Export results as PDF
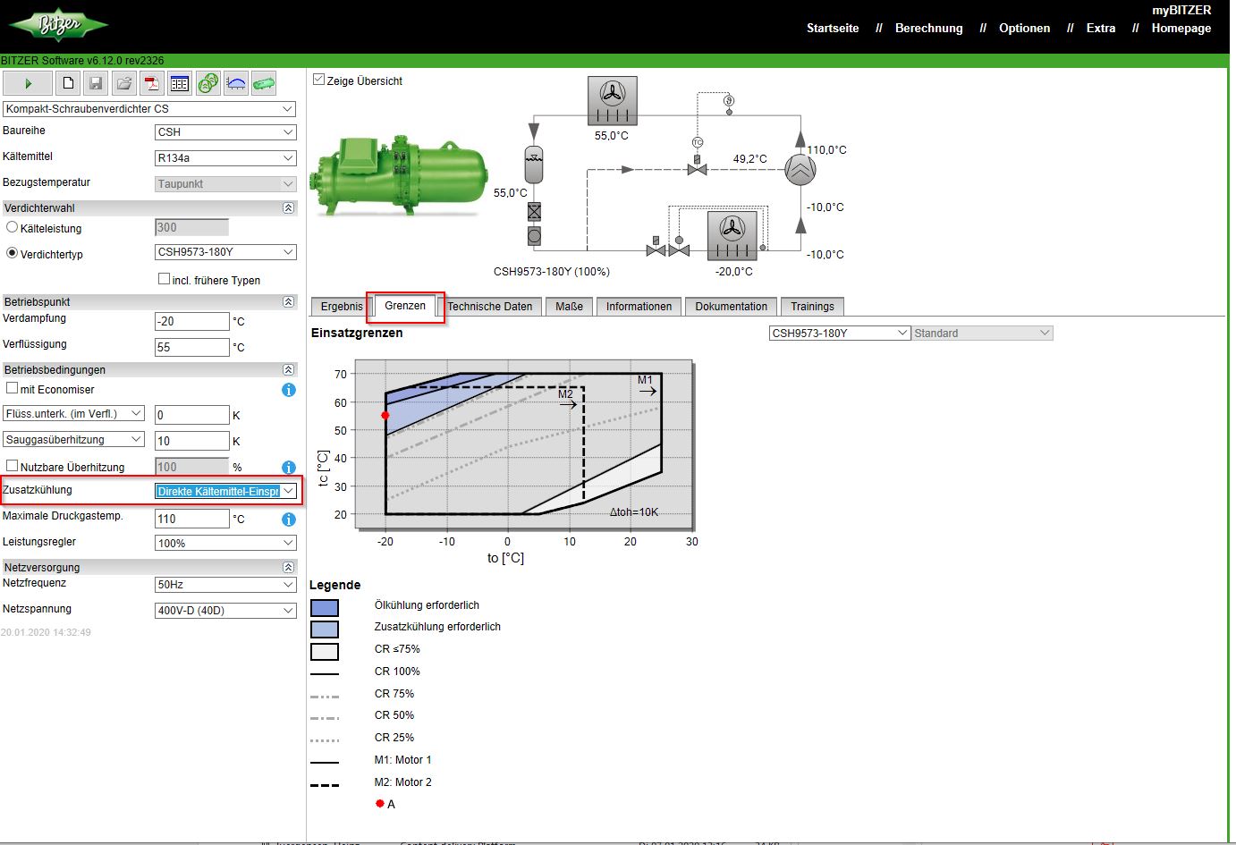Screen dimensions: 1236x845 pos(152,83)
